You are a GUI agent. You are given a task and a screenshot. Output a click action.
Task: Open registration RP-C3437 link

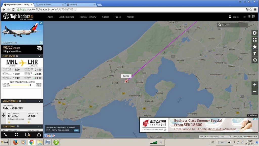pyautogui.click(x=13, y=116)
